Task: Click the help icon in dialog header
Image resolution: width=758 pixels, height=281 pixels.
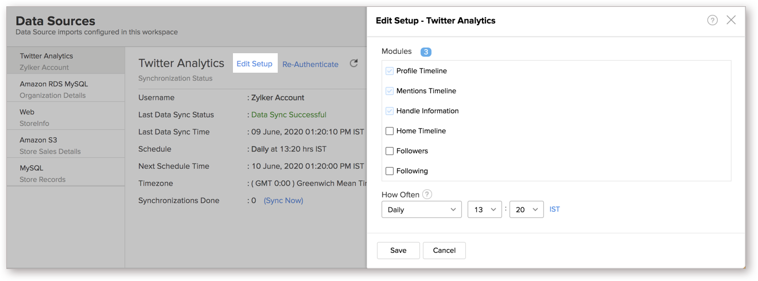Action: [712, 21]
